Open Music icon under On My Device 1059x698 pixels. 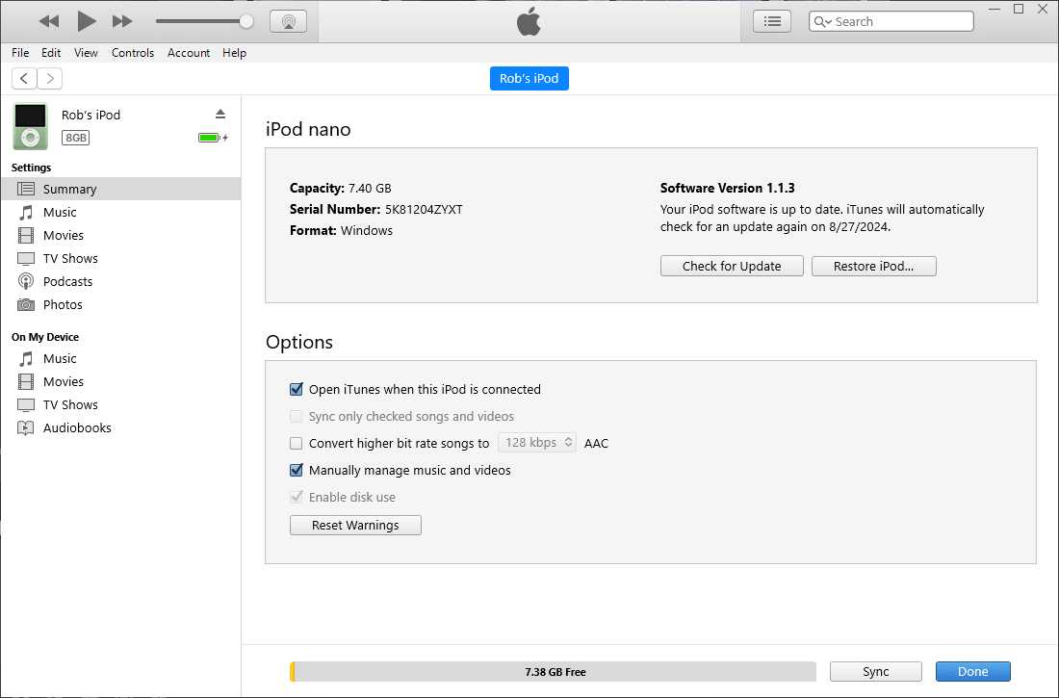click(x=26, y=359)
